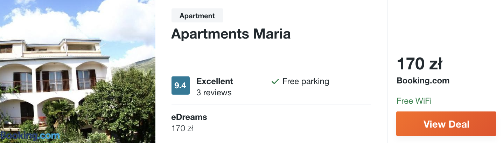Click the Free parking amenity text
This screenshot has width=504, height=143.
(306, 81)
